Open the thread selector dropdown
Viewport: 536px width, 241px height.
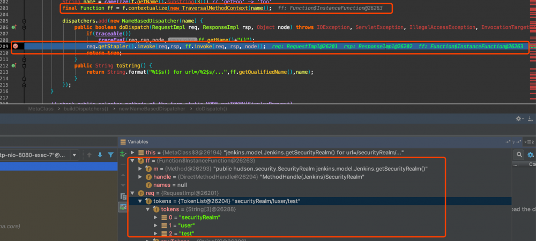pyautogui.click(x=75, y=155)
